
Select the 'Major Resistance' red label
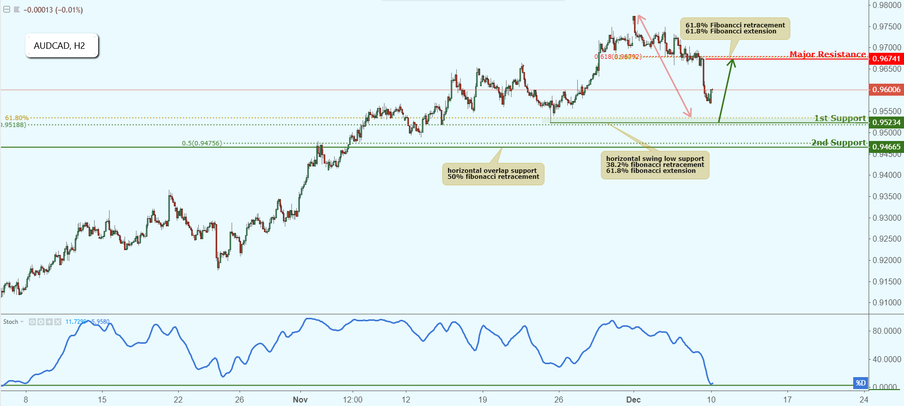(x=828, y=54)
